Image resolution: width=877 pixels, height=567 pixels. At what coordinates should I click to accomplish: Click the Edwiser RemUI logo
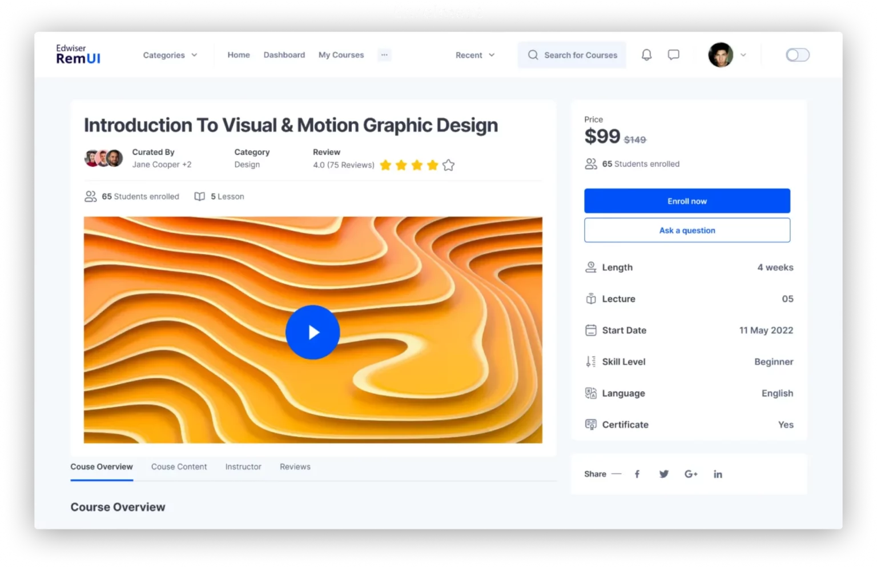tap(78, 54)
